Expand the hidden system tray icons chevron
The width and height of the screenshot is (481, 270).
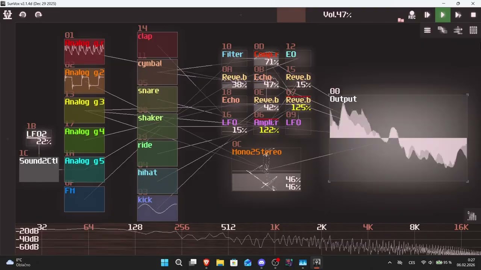pyautogui.click(x=390, y=262)
